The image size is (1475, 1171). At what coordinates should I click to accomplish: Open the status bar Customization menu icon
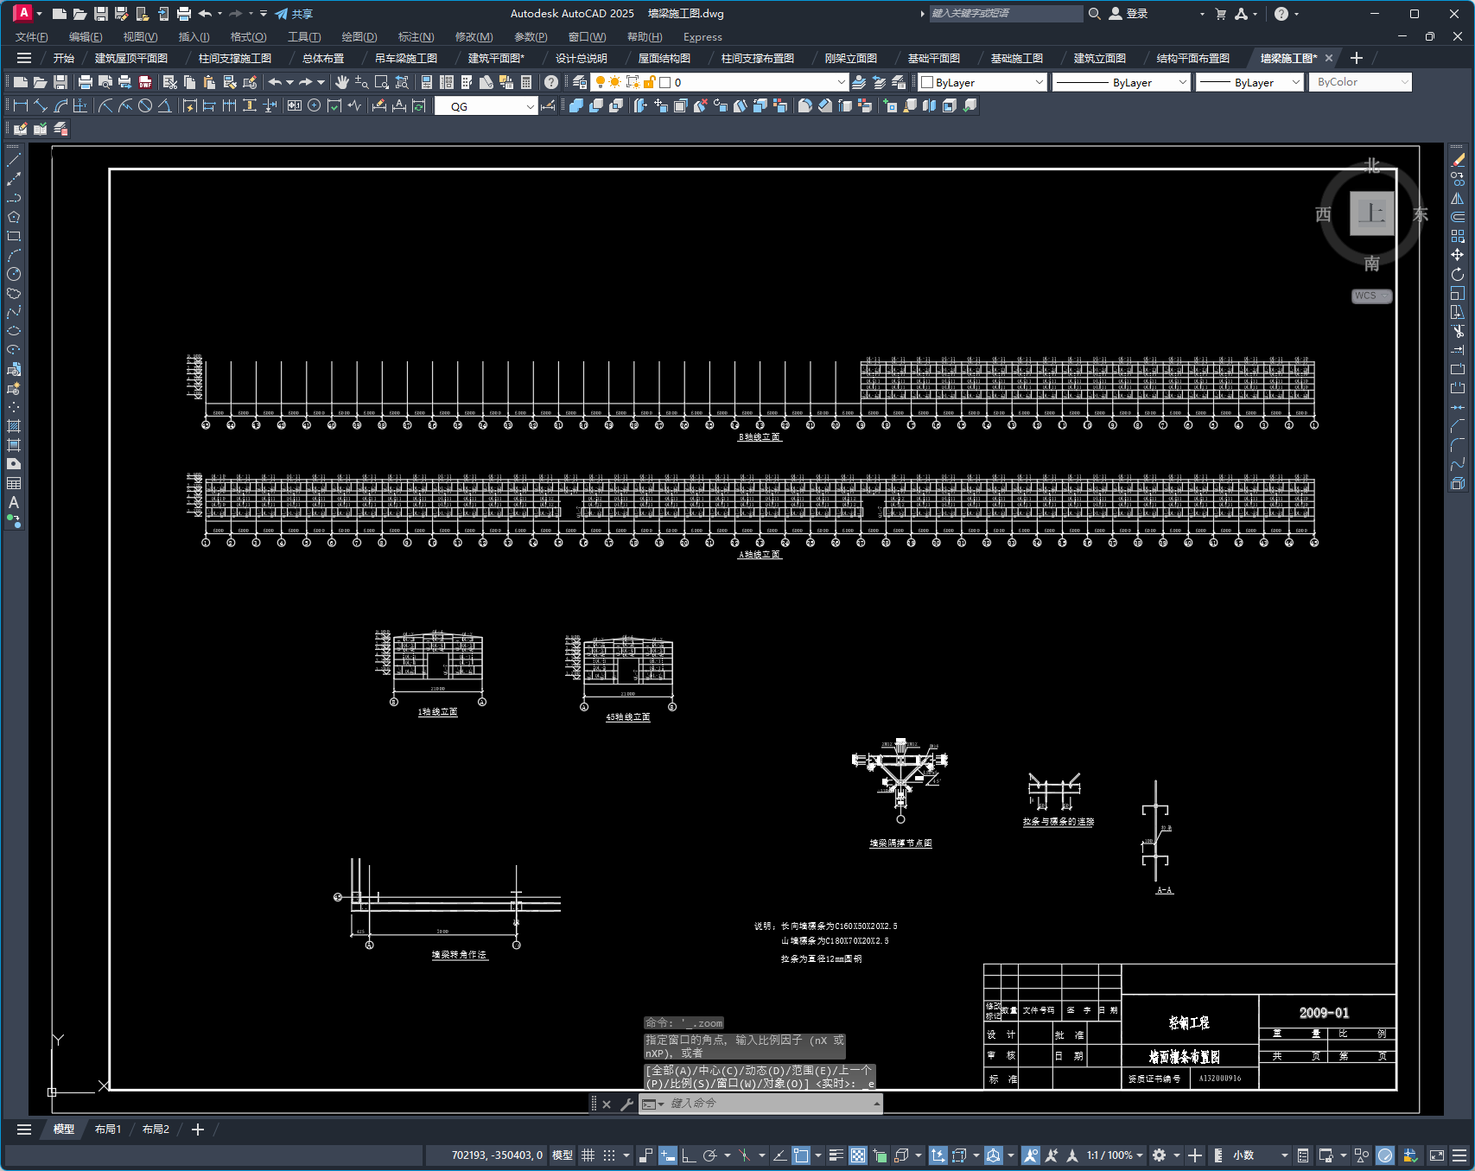click(1459, 1155)
